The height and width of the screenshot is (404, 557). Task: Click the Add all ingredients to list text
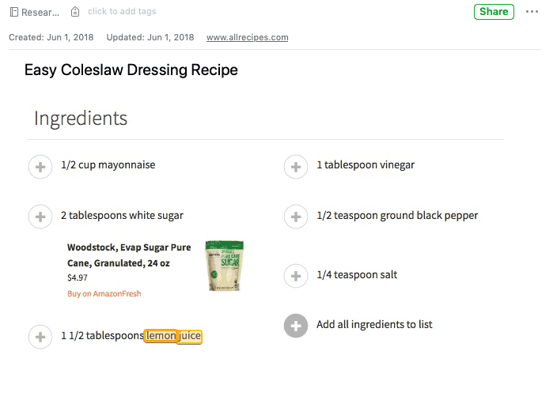click(x=374, y=325)
